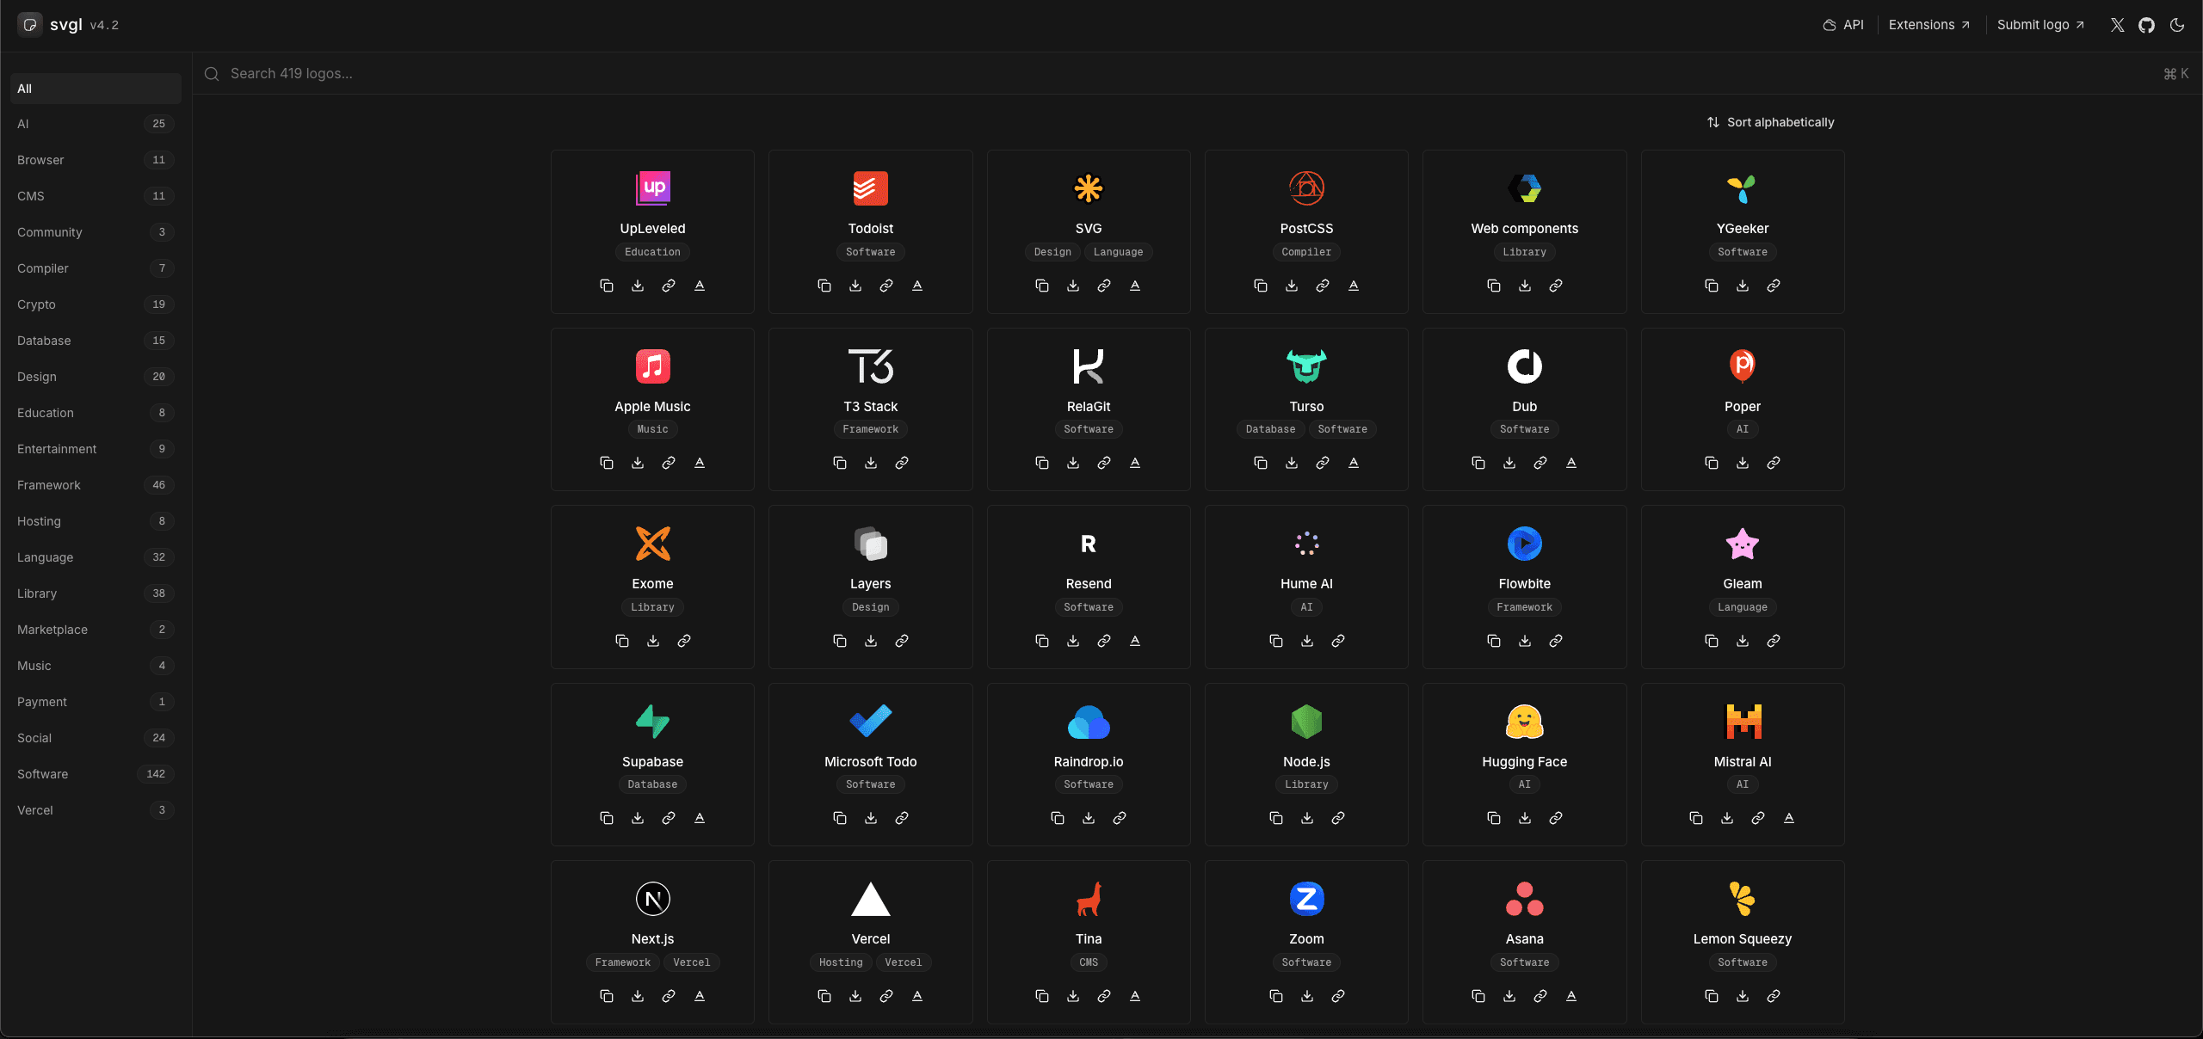Copy the Microsoft Todo SVG

[x=840, y=818]
